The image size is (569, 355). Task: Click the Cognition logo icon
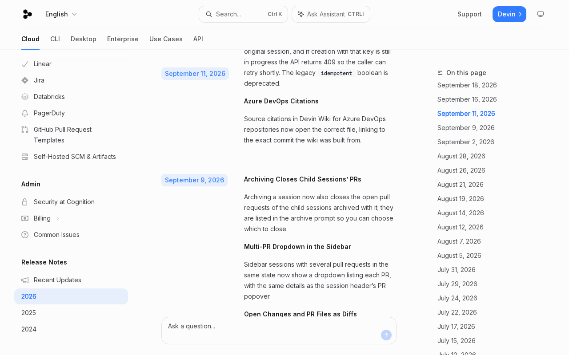(27, 14)
